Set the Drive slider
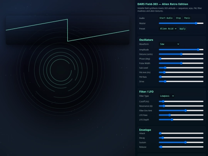This screenshot has height=156, width=208. pos(181,81)
